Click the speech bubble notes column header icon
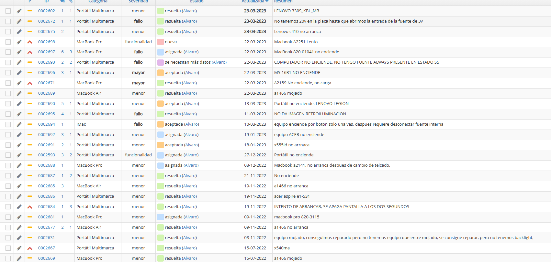Screen dimensions: 551x262 coord(62,1)
